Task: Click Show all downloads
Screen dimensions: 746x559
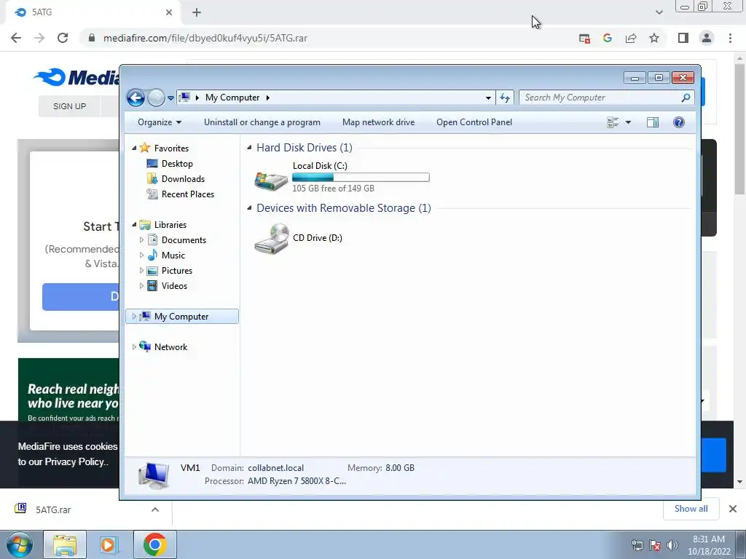Action: 691,509
